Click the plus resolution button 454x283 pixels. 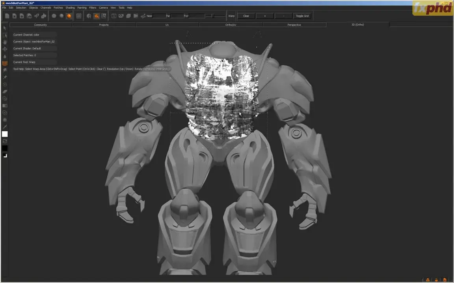265,16
